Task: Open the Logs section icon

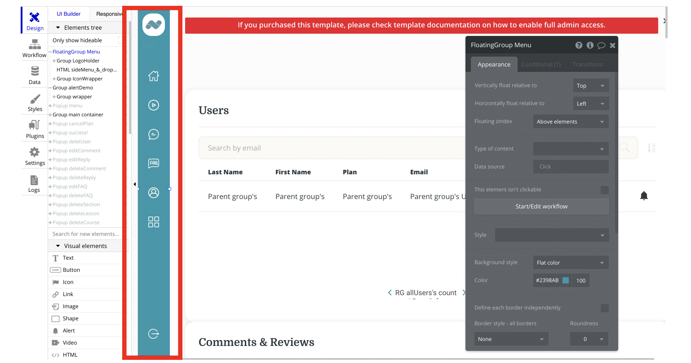Action: [x=34, y=180]
